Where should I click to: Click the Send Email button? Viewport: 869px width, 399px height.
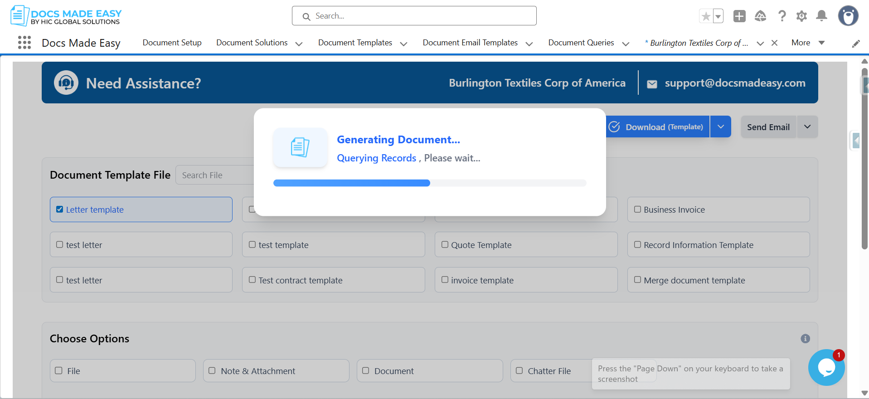point(768,127)
